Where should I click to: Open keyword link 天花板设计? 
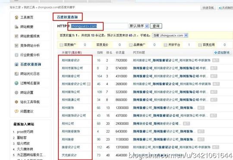[69, 155]
